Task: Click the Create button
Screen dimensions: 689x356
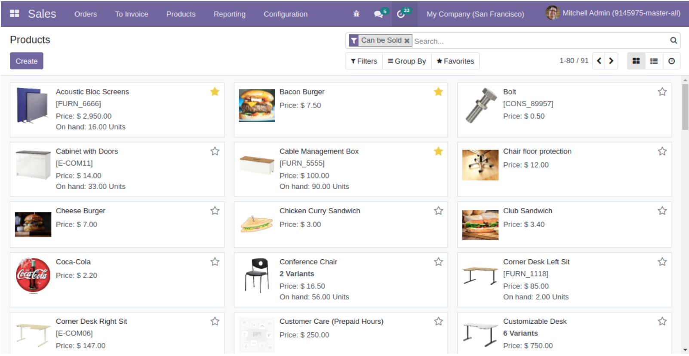Action: [27, 61]
